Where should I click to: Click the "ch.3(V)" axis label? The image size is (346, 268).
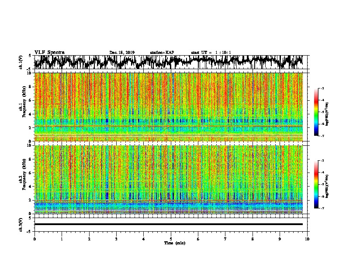pos(21,225)
